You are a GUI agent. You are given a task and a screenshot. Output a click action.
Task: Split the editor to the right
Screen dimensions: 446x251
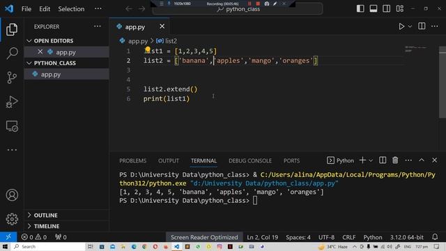coord(422,26)
